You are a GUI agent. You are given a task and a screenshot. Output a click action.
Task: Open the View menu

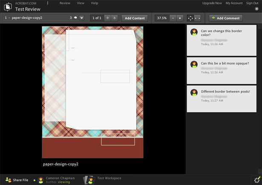(x=81, y=3)
